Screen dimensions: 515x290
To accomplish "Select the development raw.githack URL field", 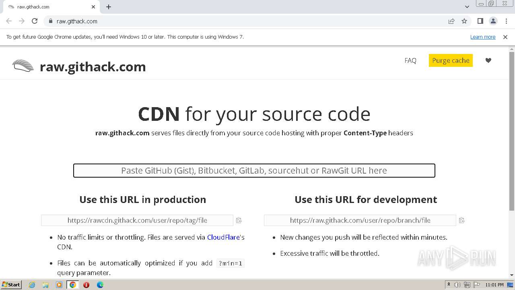I will pos(360,220).
